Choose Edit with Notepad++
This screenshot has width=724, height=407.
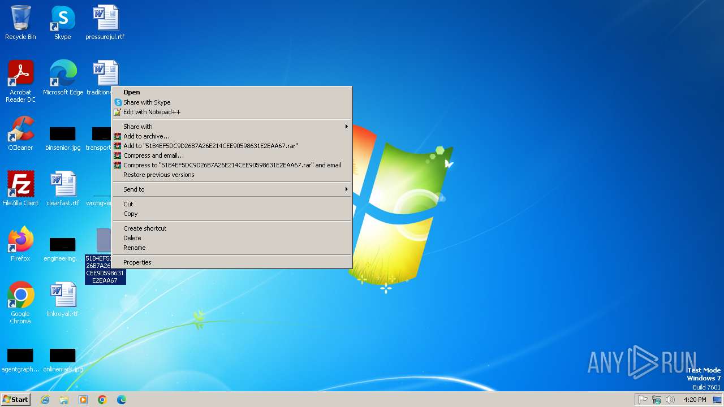point(232,112)
